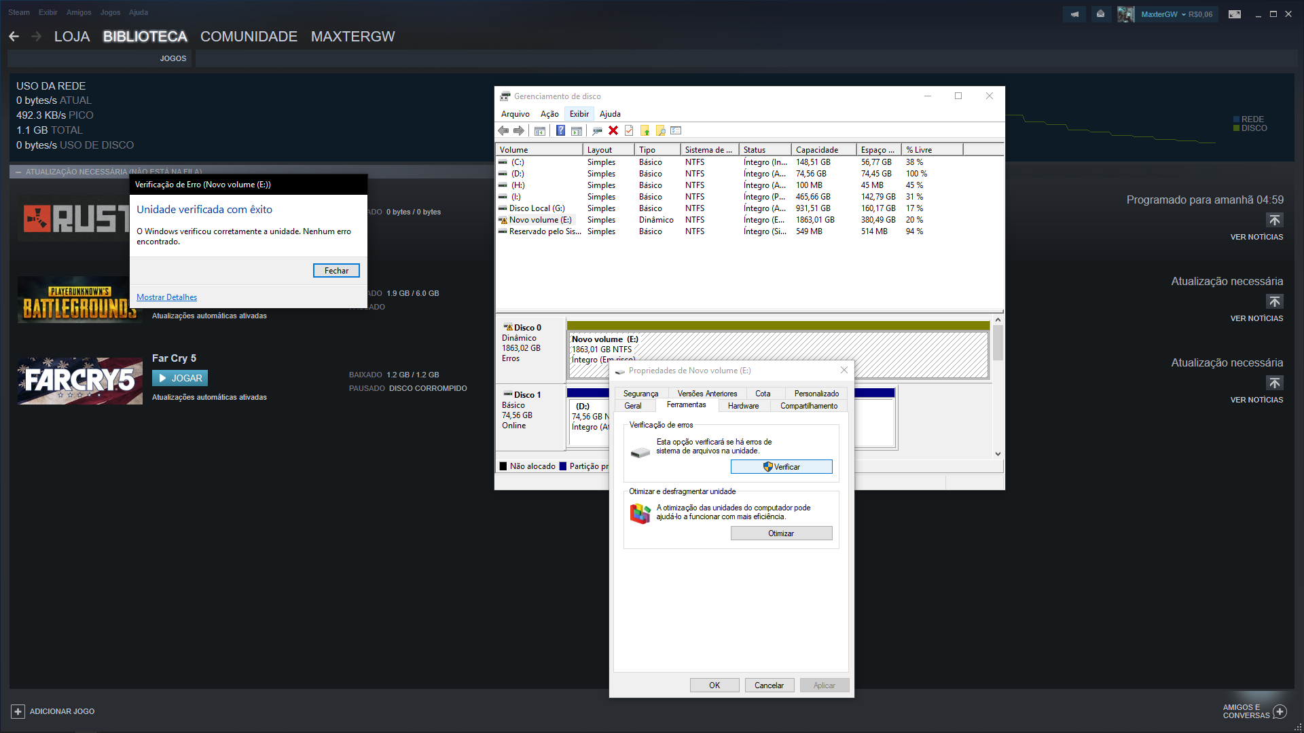Click the Rust game thumbnail
This screenshot has width=1304, height=733.
pyautogui.click(x=73, y=219)
